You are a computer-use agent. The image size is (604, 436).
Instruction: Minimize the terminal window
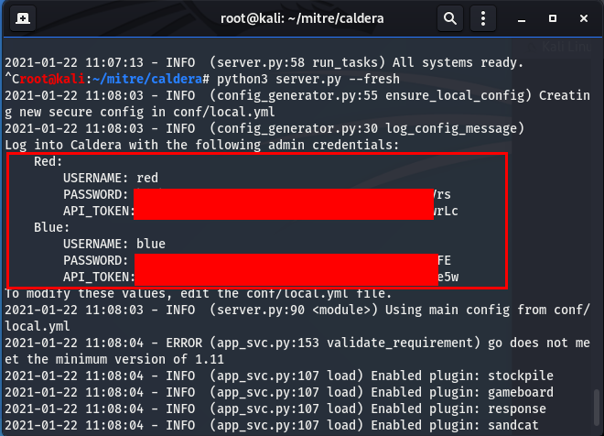click(x=522, y=18)
